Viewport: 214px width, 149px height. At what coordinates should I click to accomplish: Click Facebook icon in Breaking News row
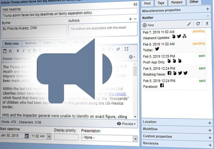169,73
